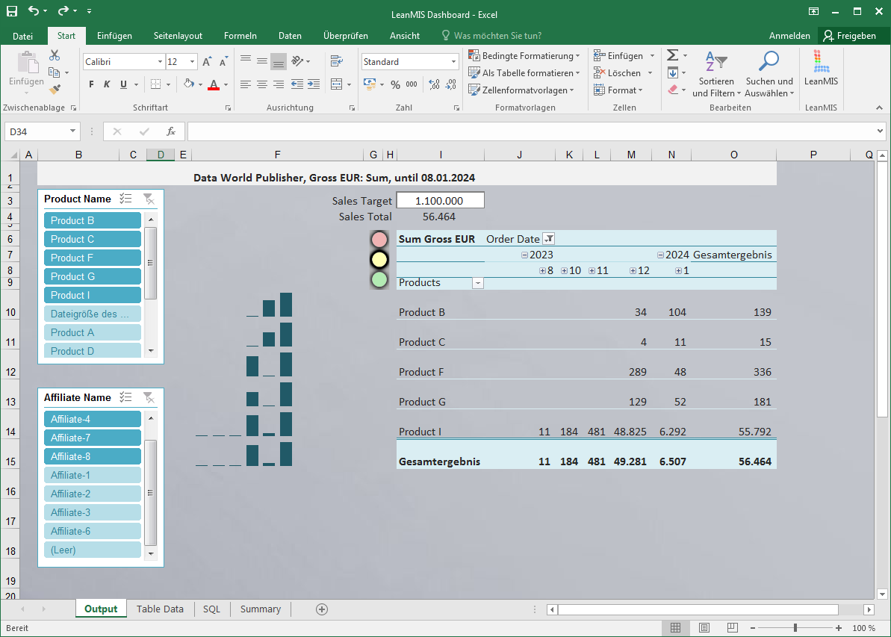Switch to the Table Data sheet
The height and width of the screenshot is (637, 891).
(160, 609)
